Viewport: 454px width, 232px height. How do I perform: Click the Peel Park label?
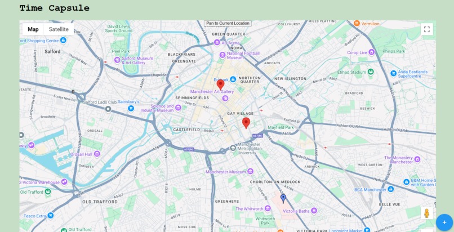(121, 51)
